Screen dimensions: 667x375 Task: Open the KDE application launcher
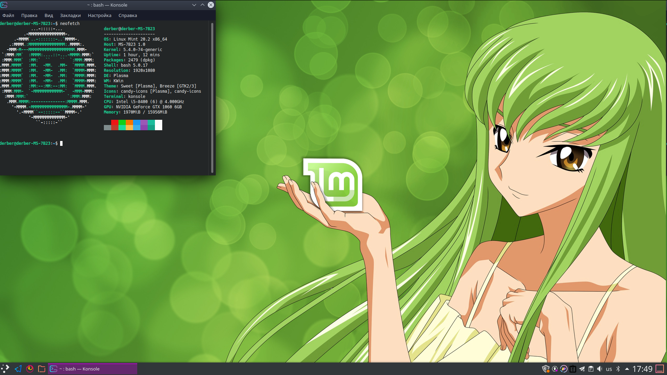pos(5,368)
